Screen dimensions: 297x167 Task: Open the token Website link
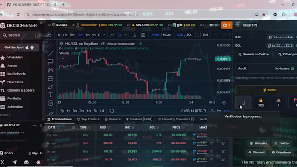coord(259,143)
